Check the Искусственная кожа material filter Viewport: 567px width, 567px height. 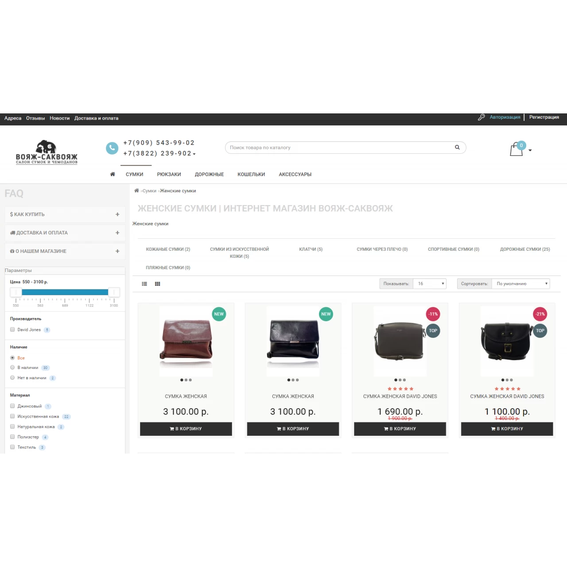(x=12, y=416)
